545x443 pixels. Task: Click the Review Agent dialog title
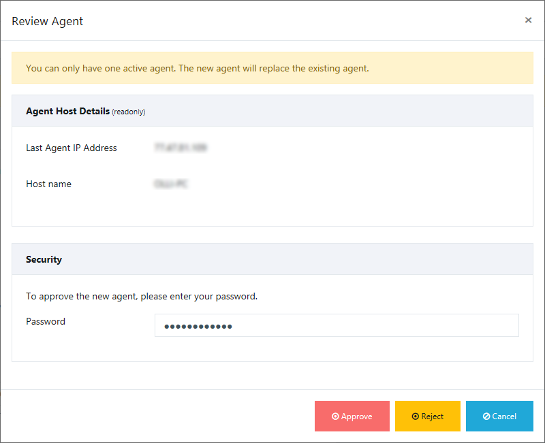48,21
